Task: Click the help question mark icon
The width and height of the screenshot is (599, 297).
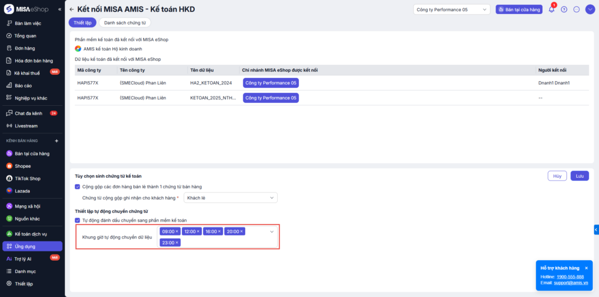Action: tap(564, 9)
